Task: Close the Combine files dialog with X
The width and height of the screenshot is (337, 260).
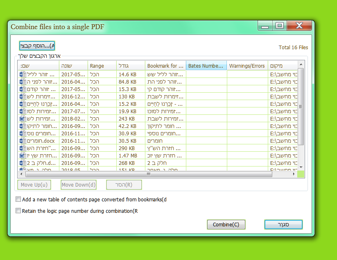Action: pos(299,25)
